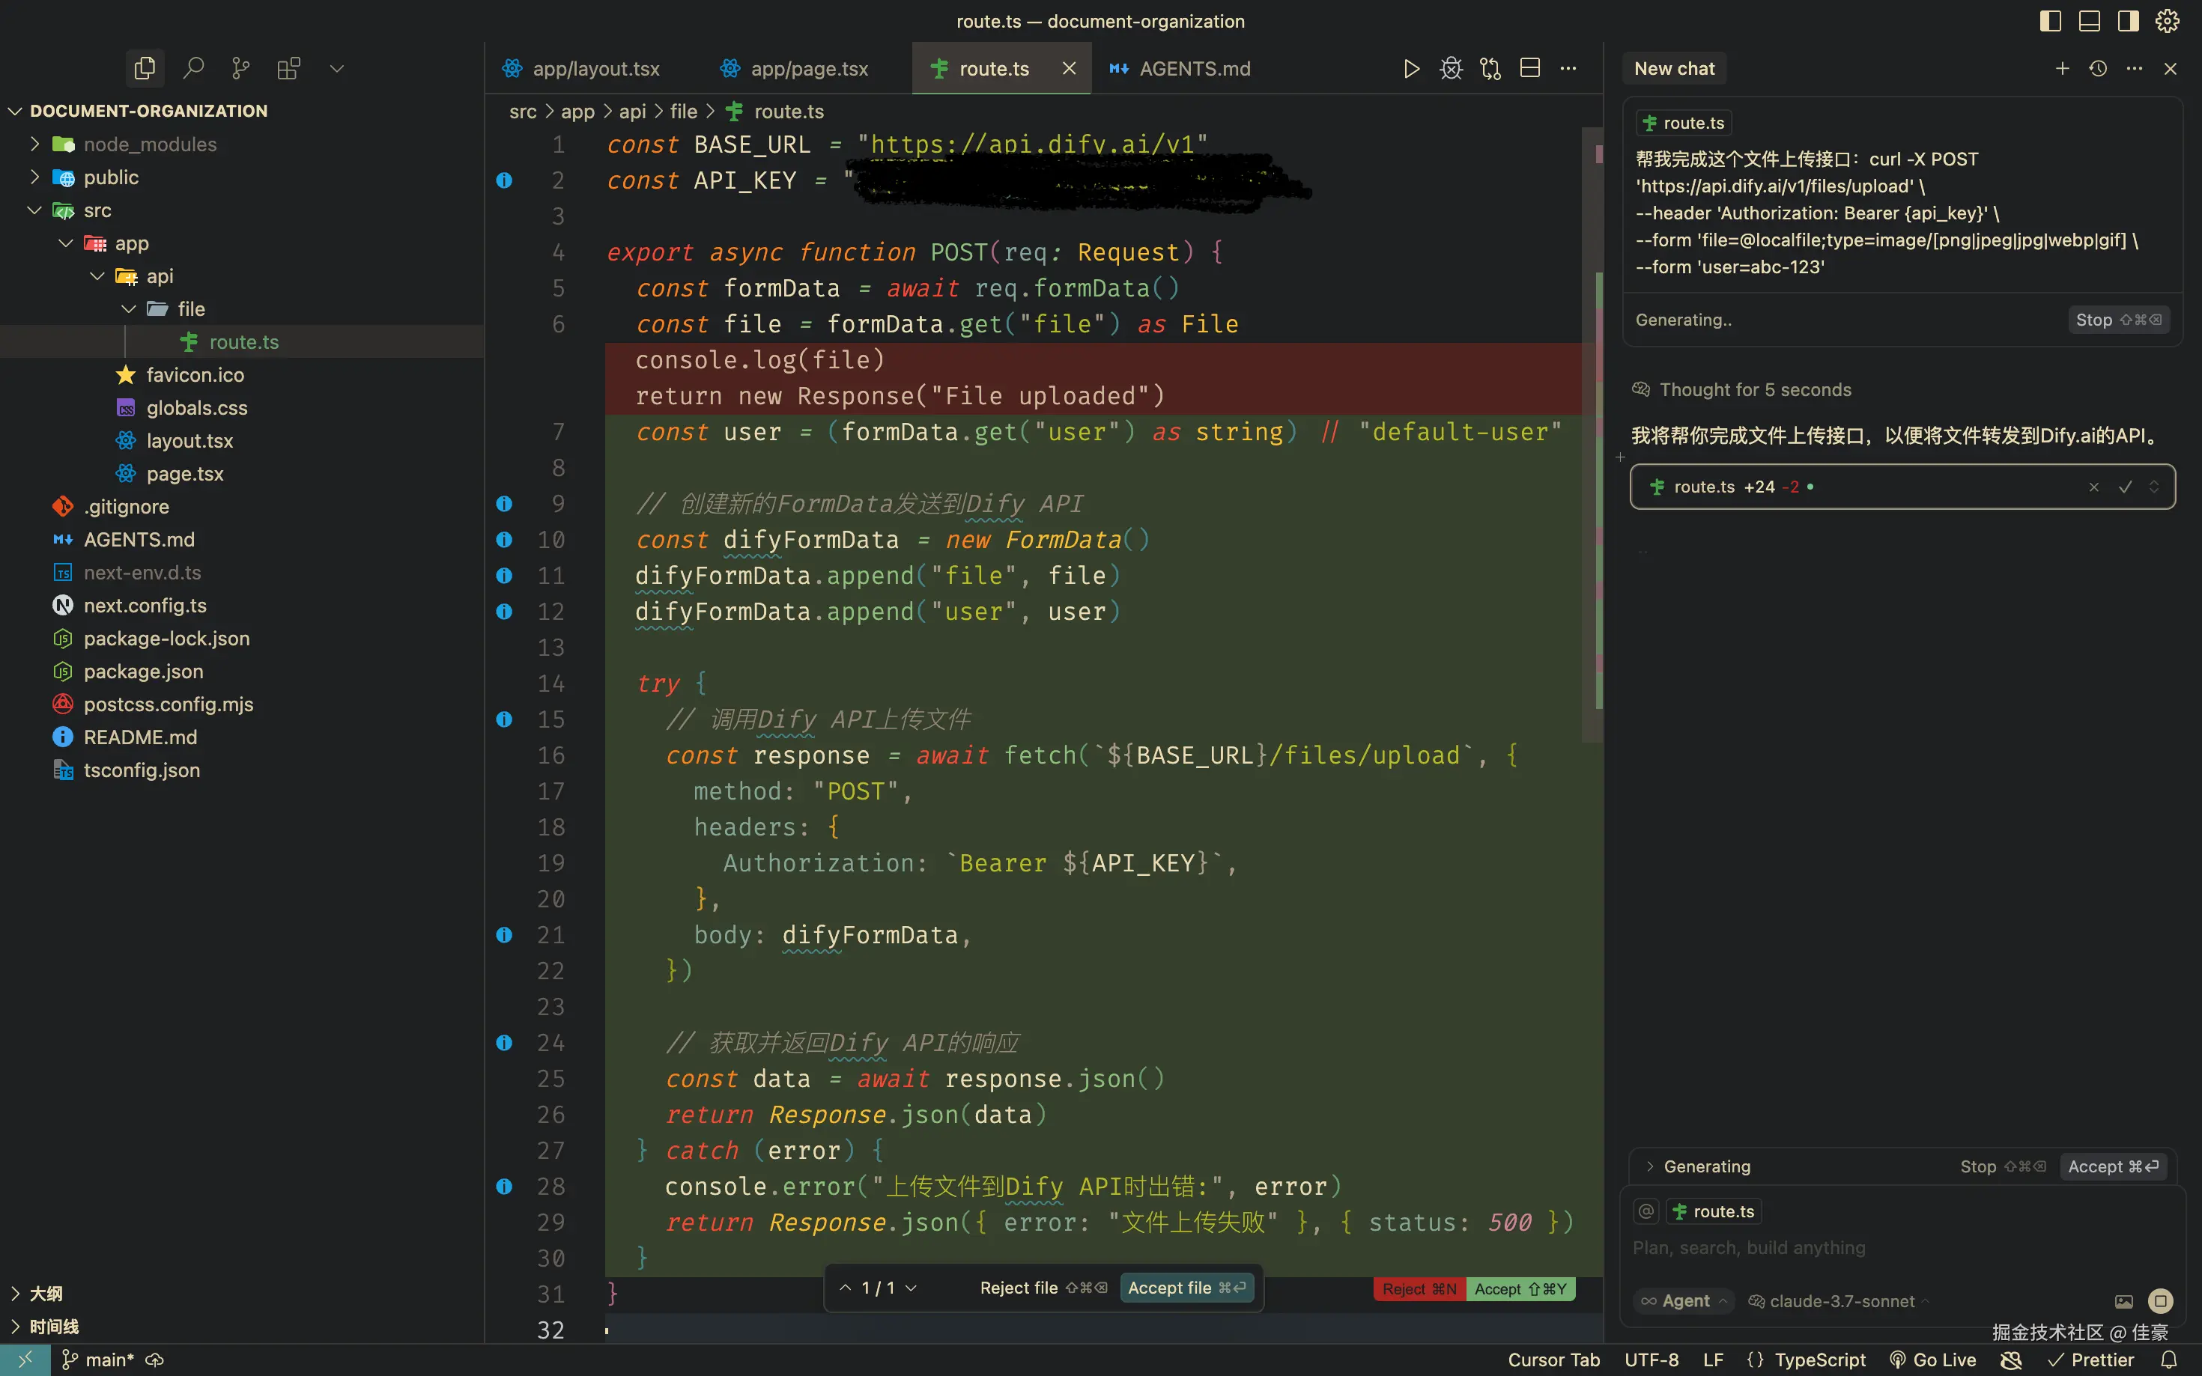The image size is (2202, 1376).
Task: Stop generation with the round stop icon
Action: (2160, 1301)
